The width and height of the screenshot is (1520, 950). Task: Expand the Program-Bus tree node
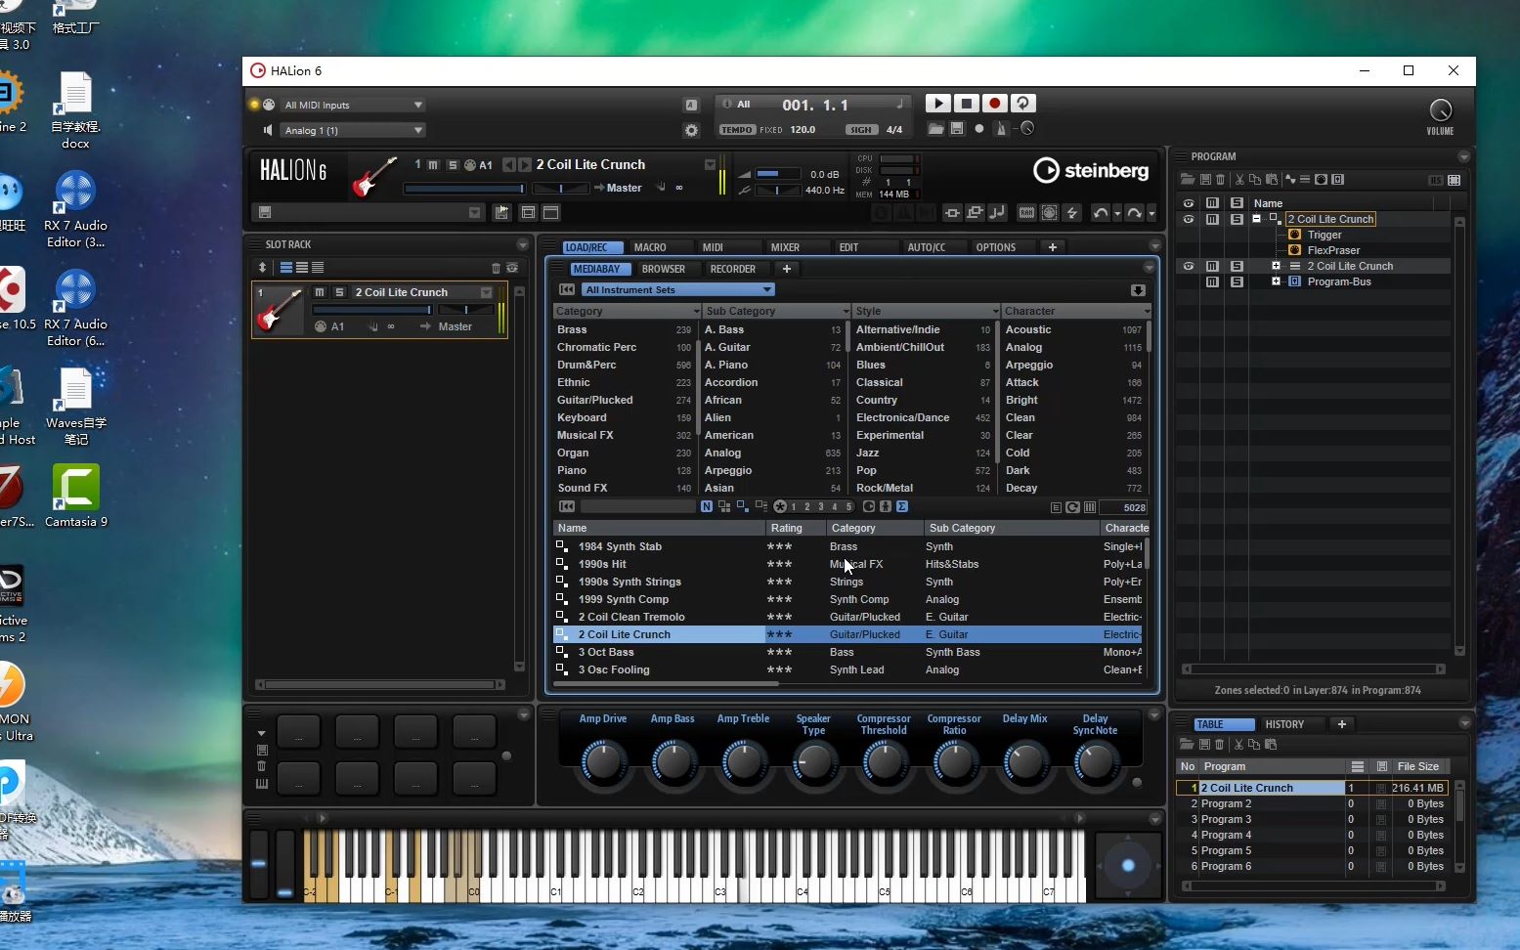1276,281
